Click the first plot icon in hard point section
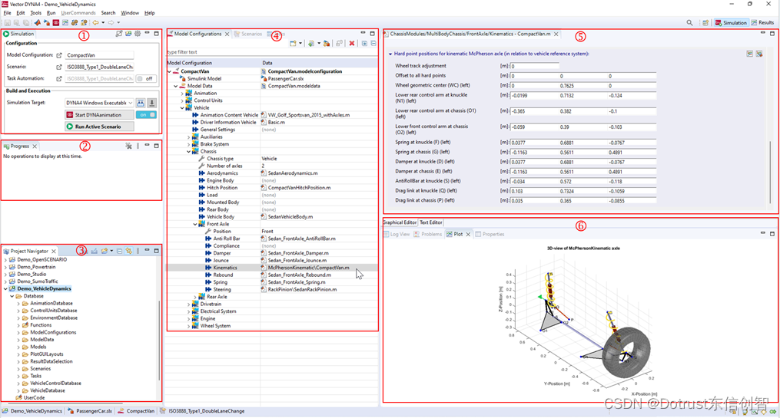The image size is (780, 418). [750, 54]
